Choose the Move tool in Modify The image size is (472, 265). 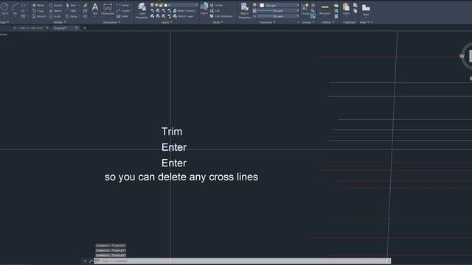tap(38, 5)
